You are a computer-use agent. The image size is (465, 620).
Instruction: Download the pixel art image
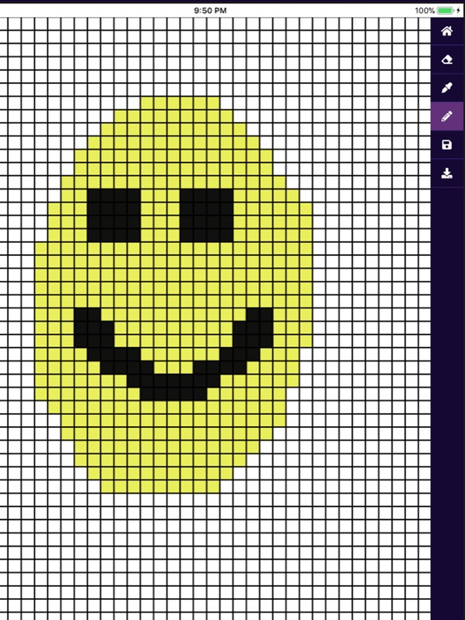446,174
